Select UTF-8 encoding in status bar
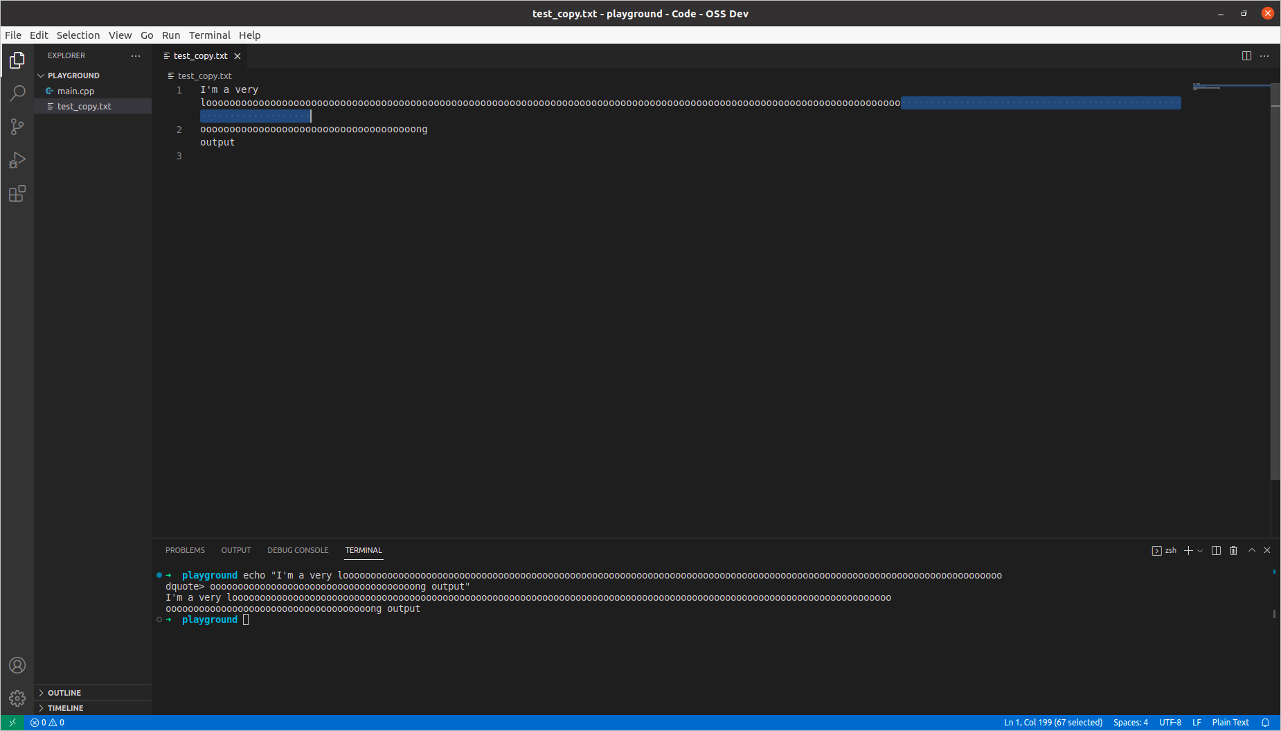Viewport: 1281px width, 731px height. [x=1172, y=722]
